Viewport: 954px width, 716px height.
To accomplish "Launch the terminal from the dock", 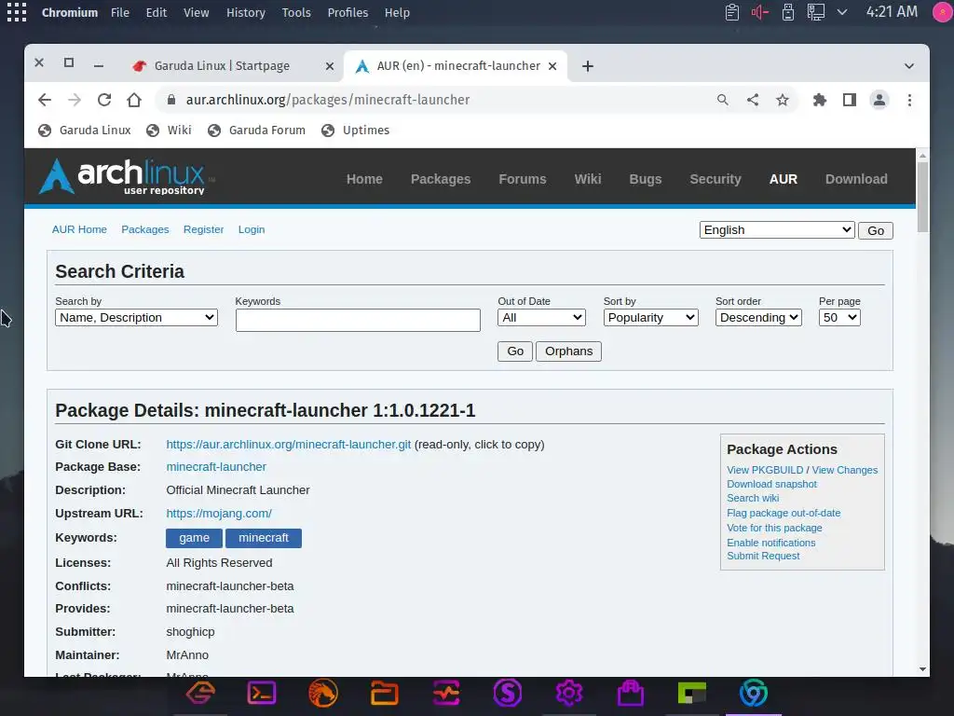I will [x=262, y=693].
